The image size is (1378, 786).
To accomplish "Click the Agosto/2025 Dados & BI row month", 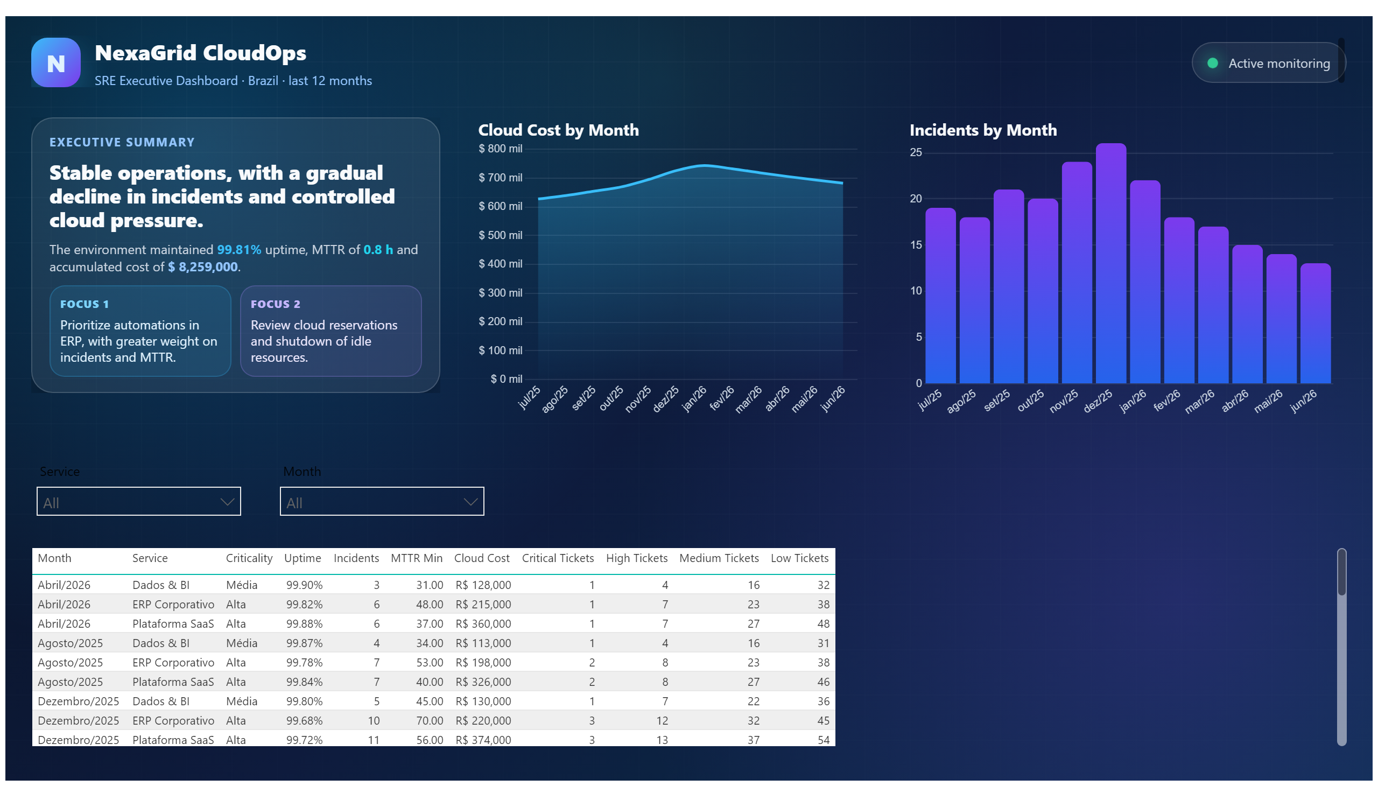I will (70, 643).
